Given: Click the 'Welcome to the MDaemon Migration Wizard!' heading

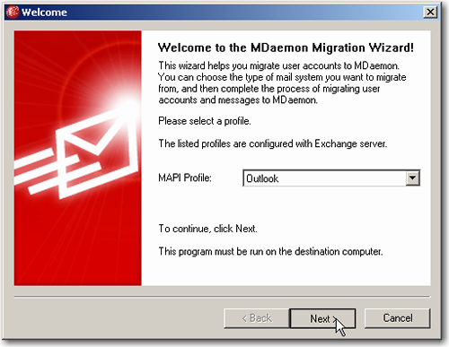Looking at the screenshot, I should coord(286,48).
